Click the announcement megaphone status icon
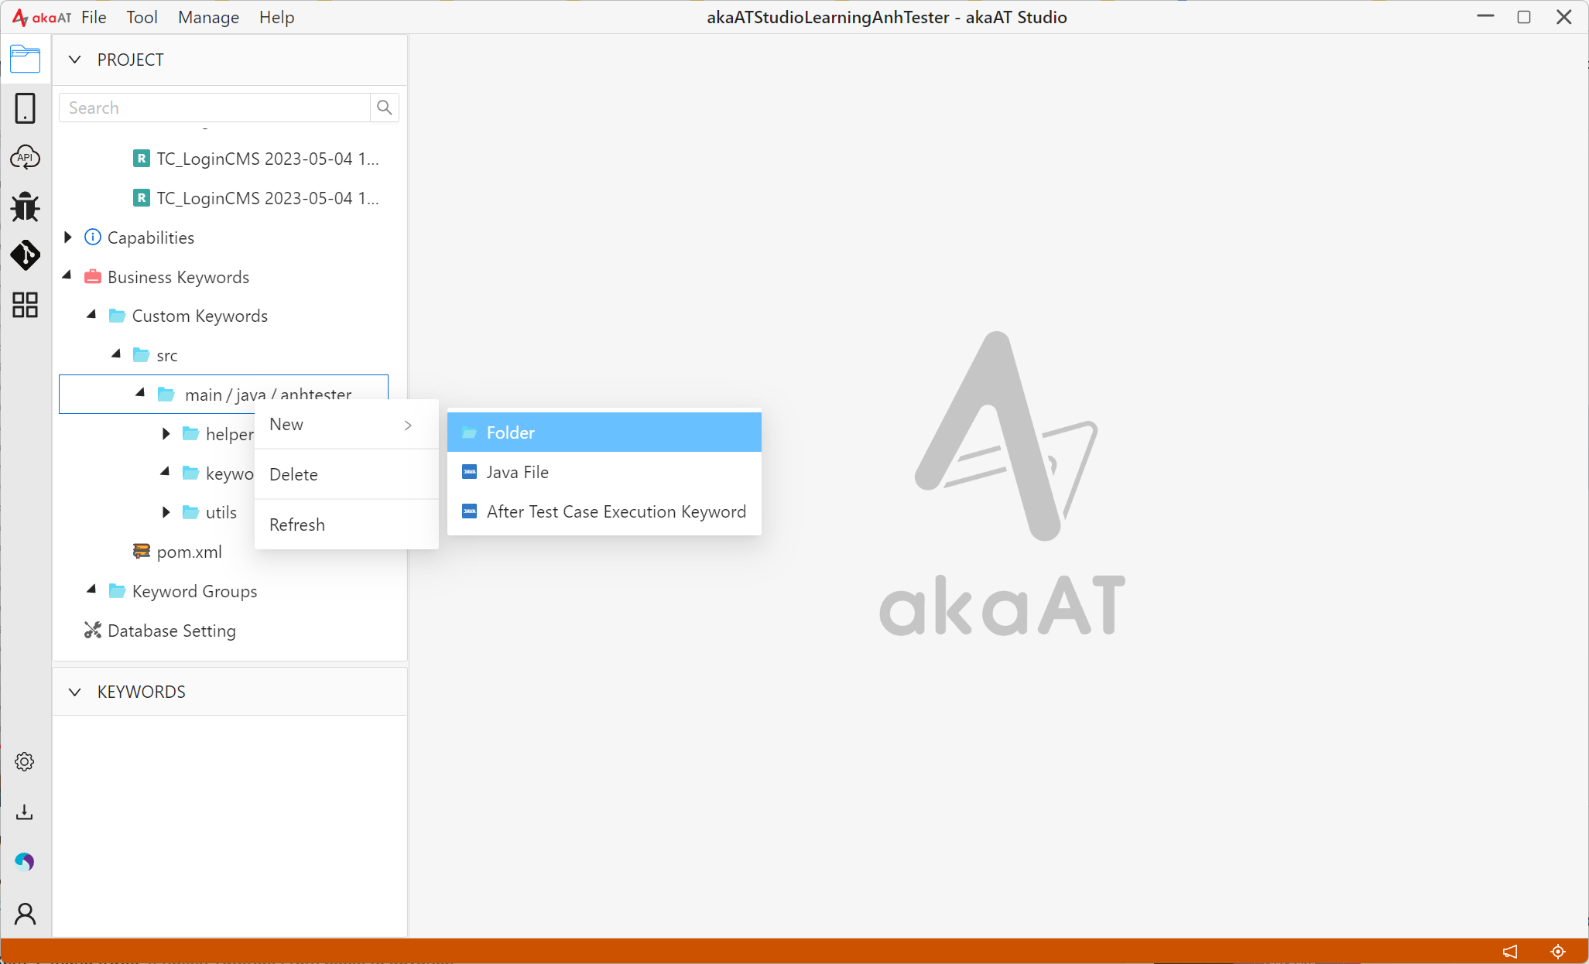 (1510, 951)
